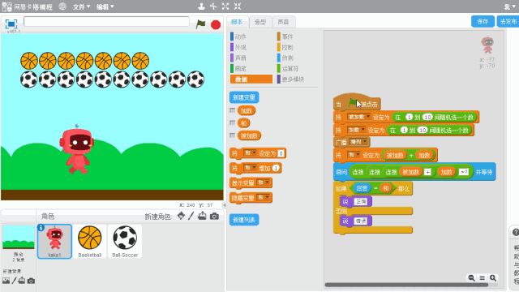Select the duplicate stamp tool in toolbar
Image resolution: width=519 pixels, height=292 pixels.
201,6
